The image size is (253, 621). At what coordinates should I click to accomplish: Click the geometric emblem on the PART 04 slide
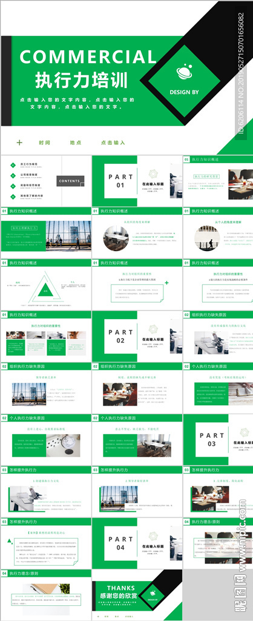point(153,536)
